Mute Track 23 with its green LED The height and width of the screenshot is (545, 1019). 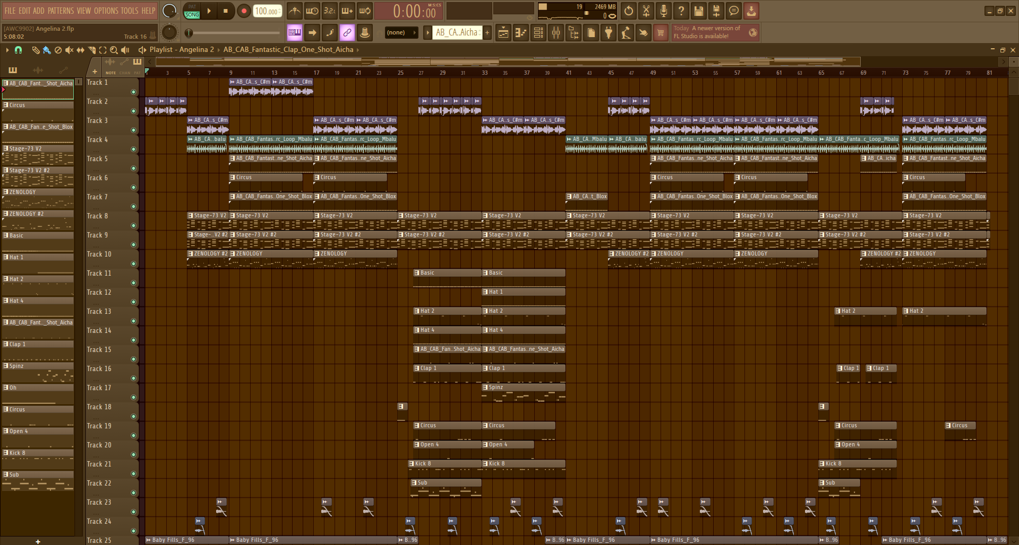click(x=133, y=512)
